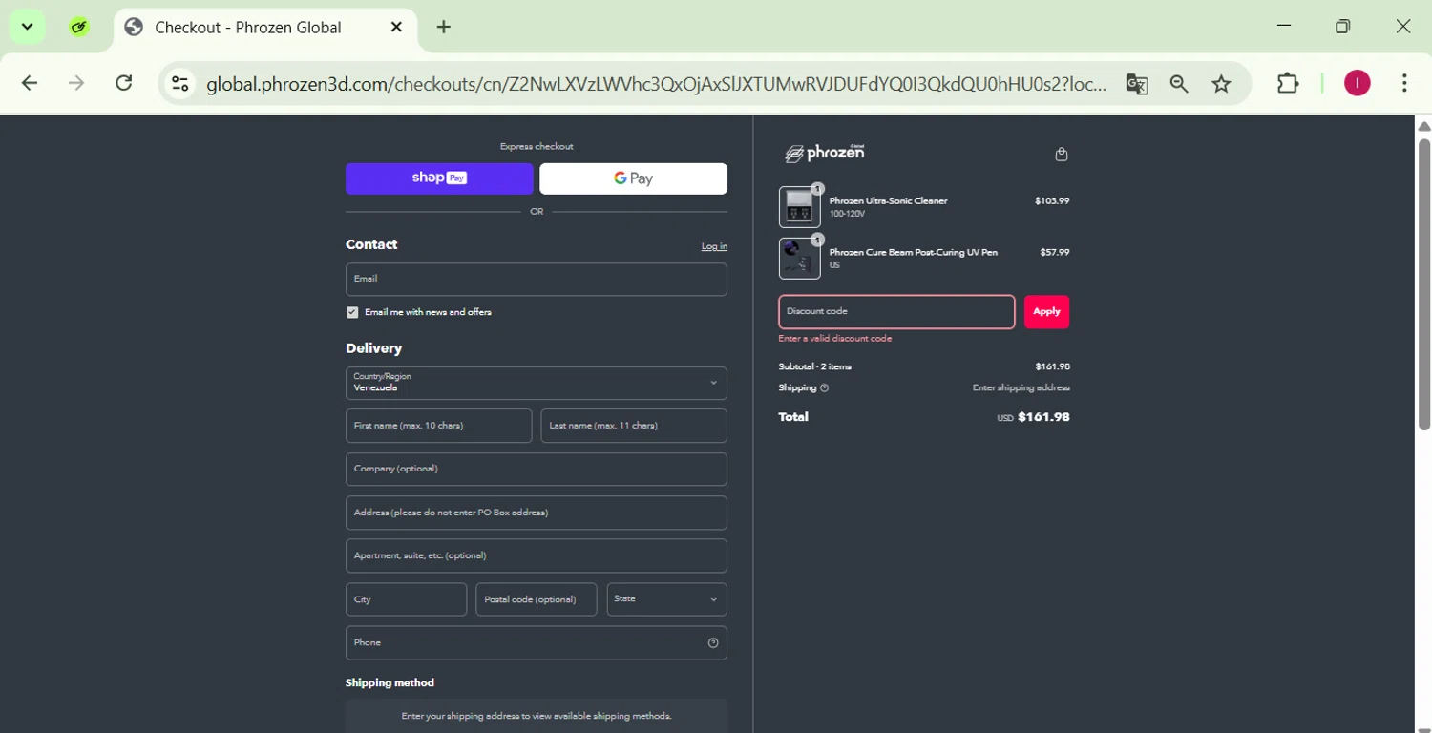
Task: Bookmark this page with the star
Action: click(1222, 84)
